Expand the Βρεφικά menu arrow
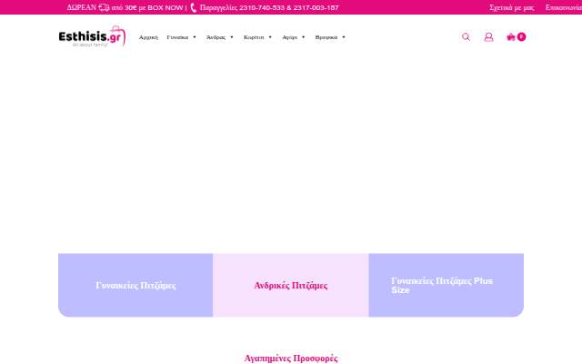Image resolution: width=582 pixels, height=364 pixels. [344, 37]
